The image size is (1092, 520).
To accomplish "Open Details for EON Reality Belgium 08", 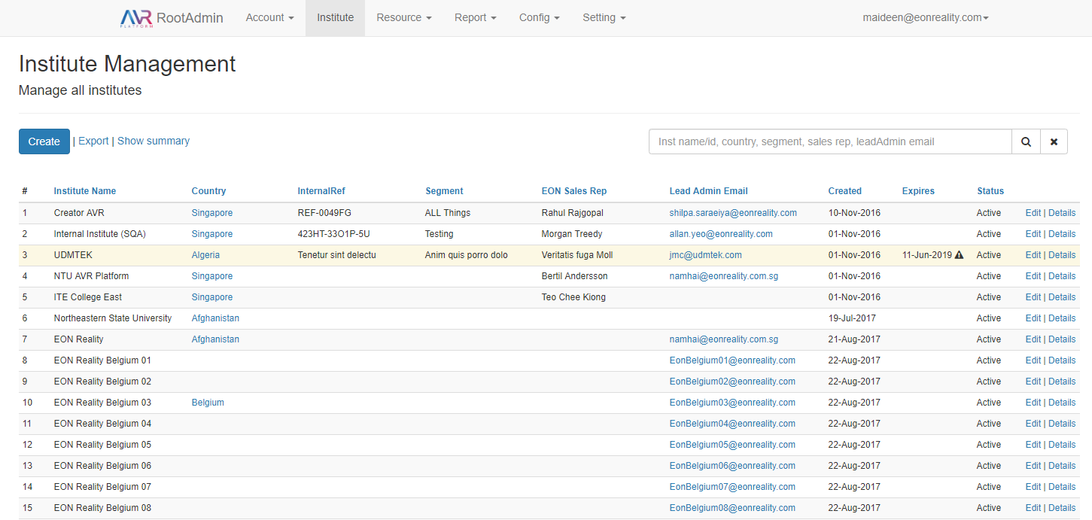I will [x=1062, y=508].
